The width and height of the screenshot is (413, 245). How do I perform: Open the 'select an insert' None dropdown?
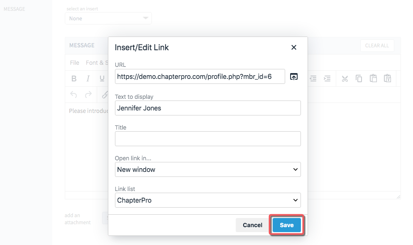click(x=108, y=18)
